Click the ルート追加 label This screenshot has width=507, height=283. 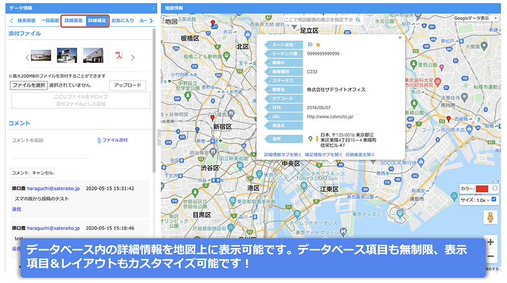pos(284,45)
